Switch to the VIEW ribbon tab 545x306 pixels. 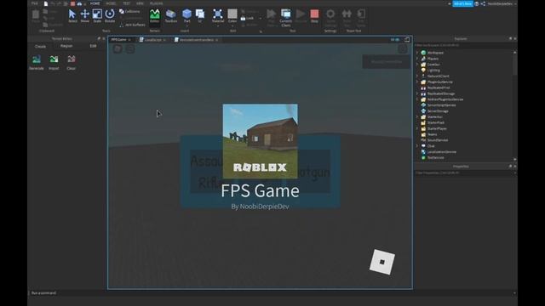tap(140, 3)
